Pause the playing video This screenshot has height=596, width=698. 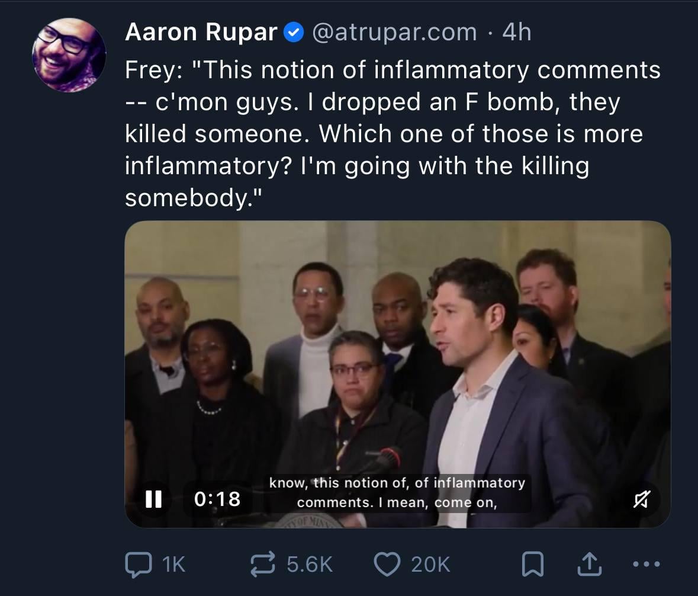(x=153, y=498)
